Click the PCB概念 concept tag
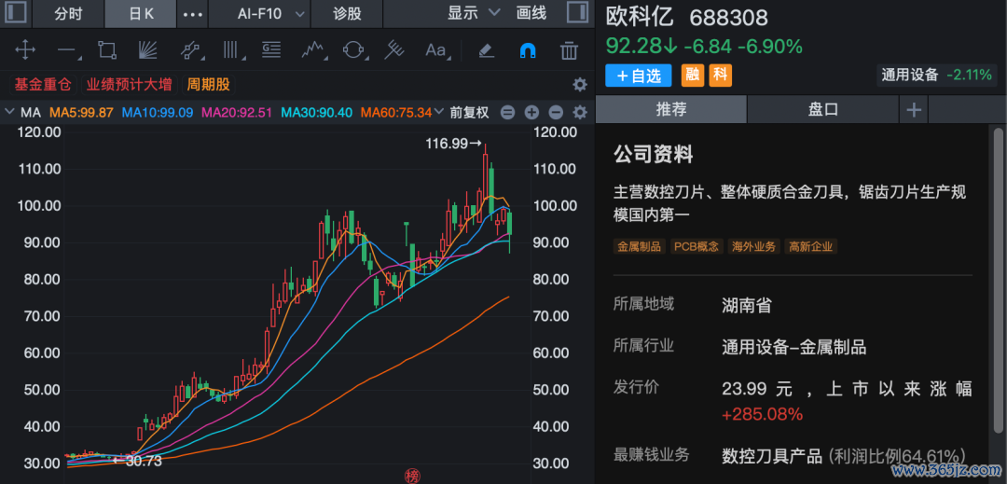Viewport: 1007px width, 484px height. (697, 246)
